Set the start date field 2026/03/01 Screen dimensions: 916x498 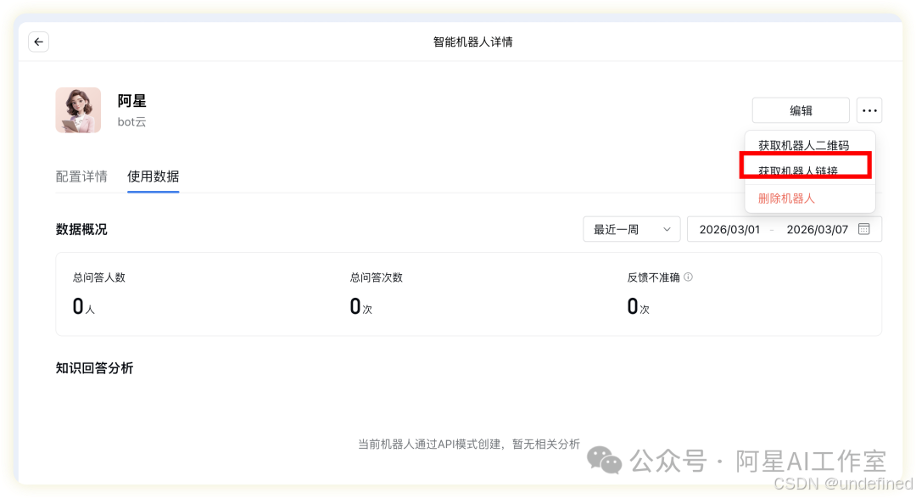pyautogui.click(x=729, y=230)
